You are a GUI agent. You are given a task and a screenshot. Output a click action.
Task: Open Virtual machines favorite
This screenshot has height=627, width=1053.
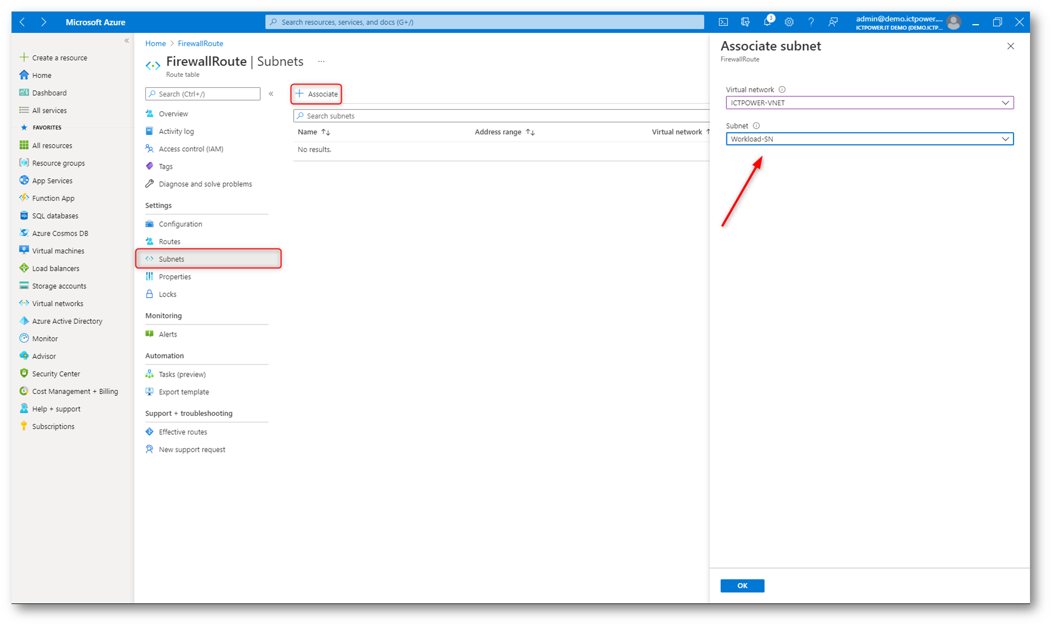pos(58,250)
